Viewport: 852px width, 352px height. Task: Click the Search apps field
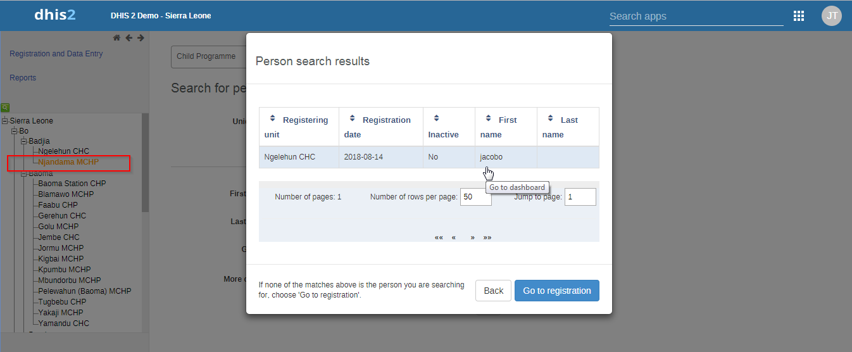696,16
